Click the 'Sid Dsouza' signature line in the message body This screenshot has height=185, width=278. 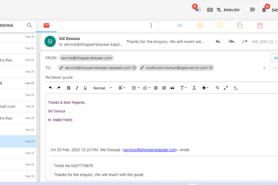coord(57,111)
